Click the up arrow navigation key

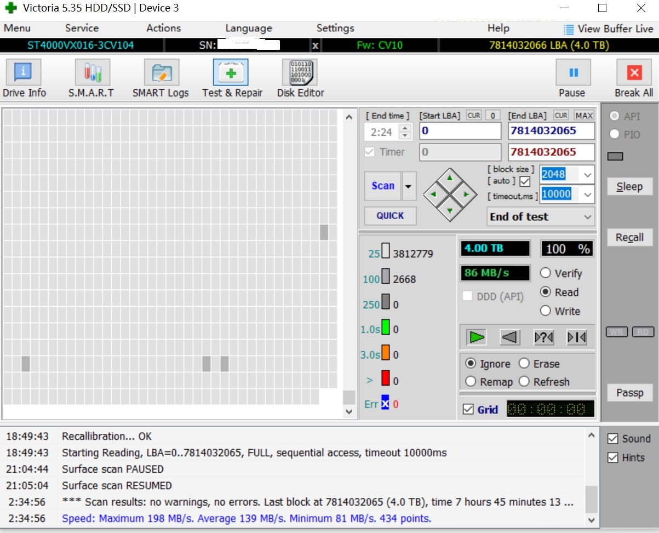tap(450, 178)
